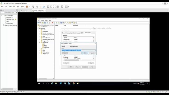Expand the Builtin container
Image resolution: width=169 pixels, height=95 pixels.
(x=40, y=30)
